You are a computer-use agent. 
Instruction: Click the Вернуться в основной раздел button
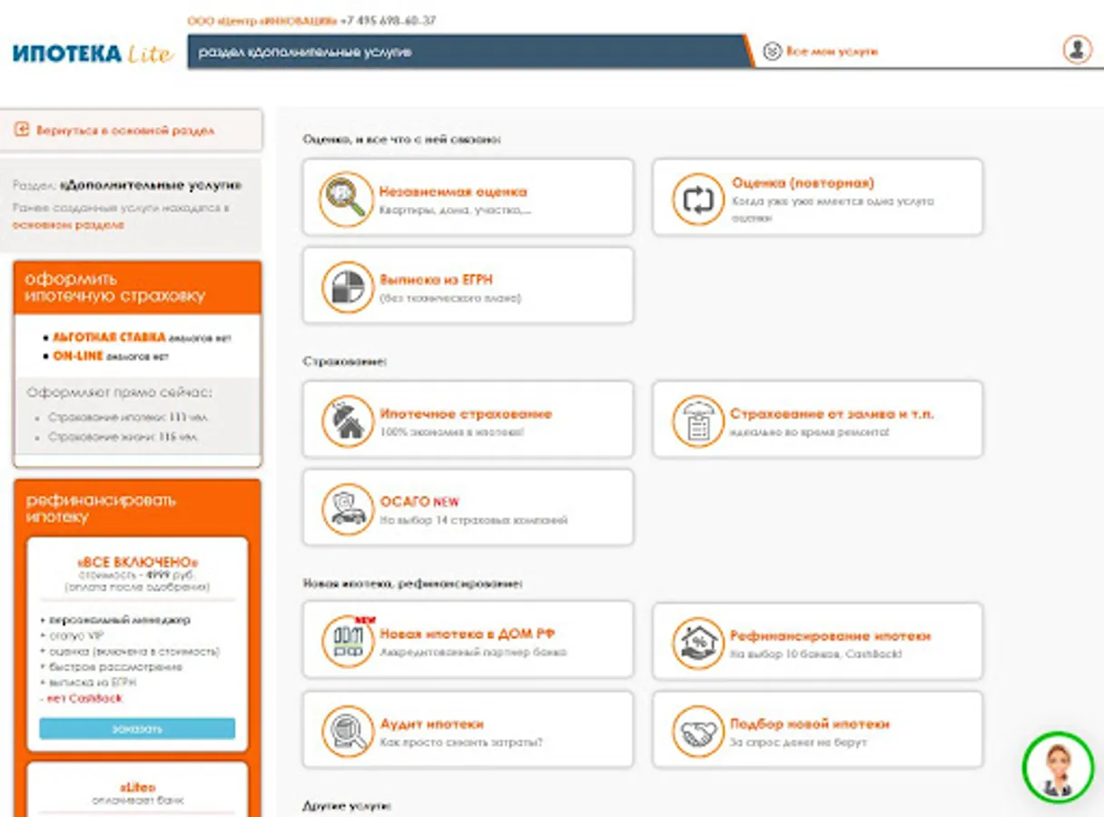click(x=131, y=131)
